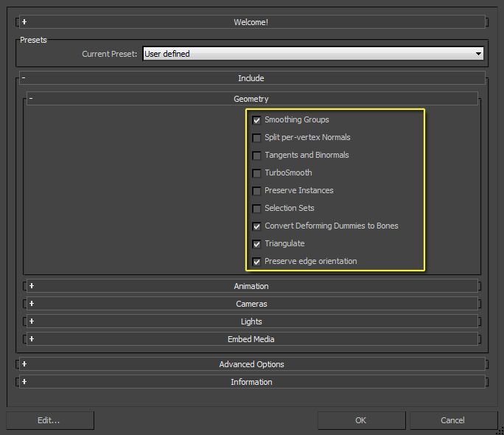Tick the TurboSmooth checkbox
This screenshot has width=504, height=435.
tap(256, 173)
